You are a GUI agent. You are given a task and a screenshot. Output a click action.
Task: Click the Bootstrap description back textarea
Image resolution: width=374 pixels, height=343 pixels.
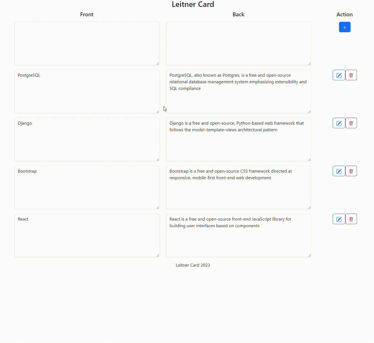tap(239, 187)
